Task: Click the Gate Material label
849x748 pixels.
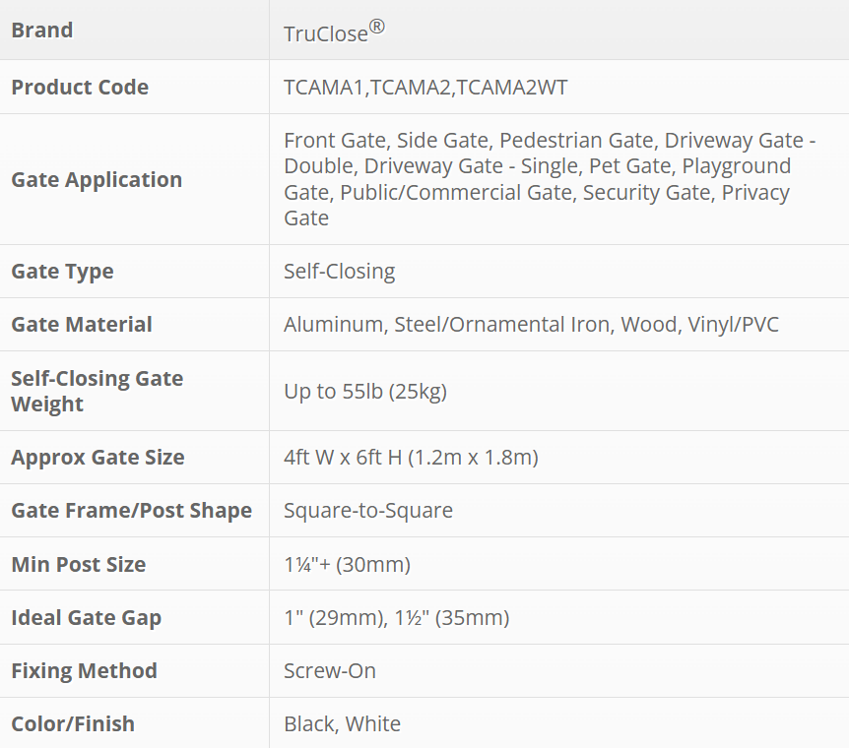Action: click(x=82, y=324)
